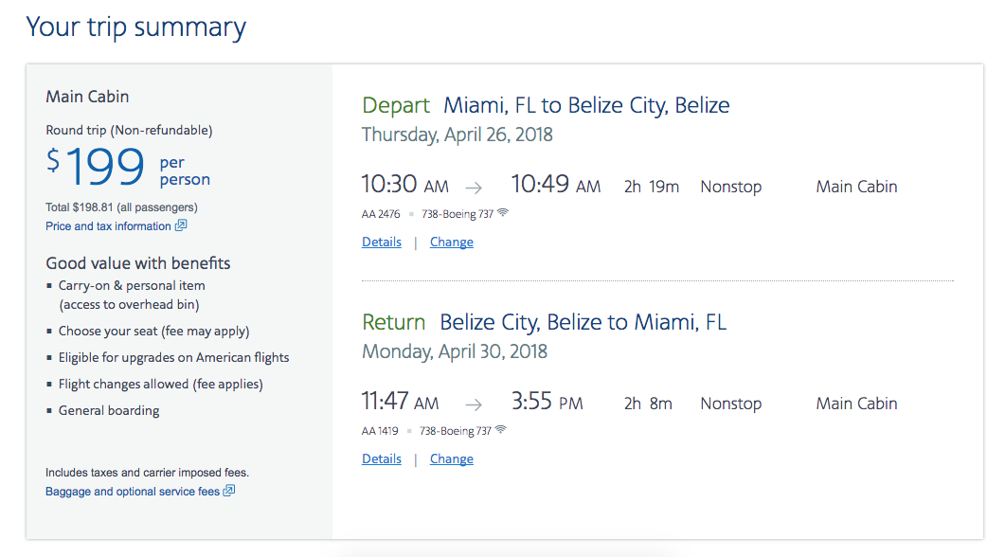Select the Depart heading text
Viewport: 1005px width, 557px height.
coord(395,105)
